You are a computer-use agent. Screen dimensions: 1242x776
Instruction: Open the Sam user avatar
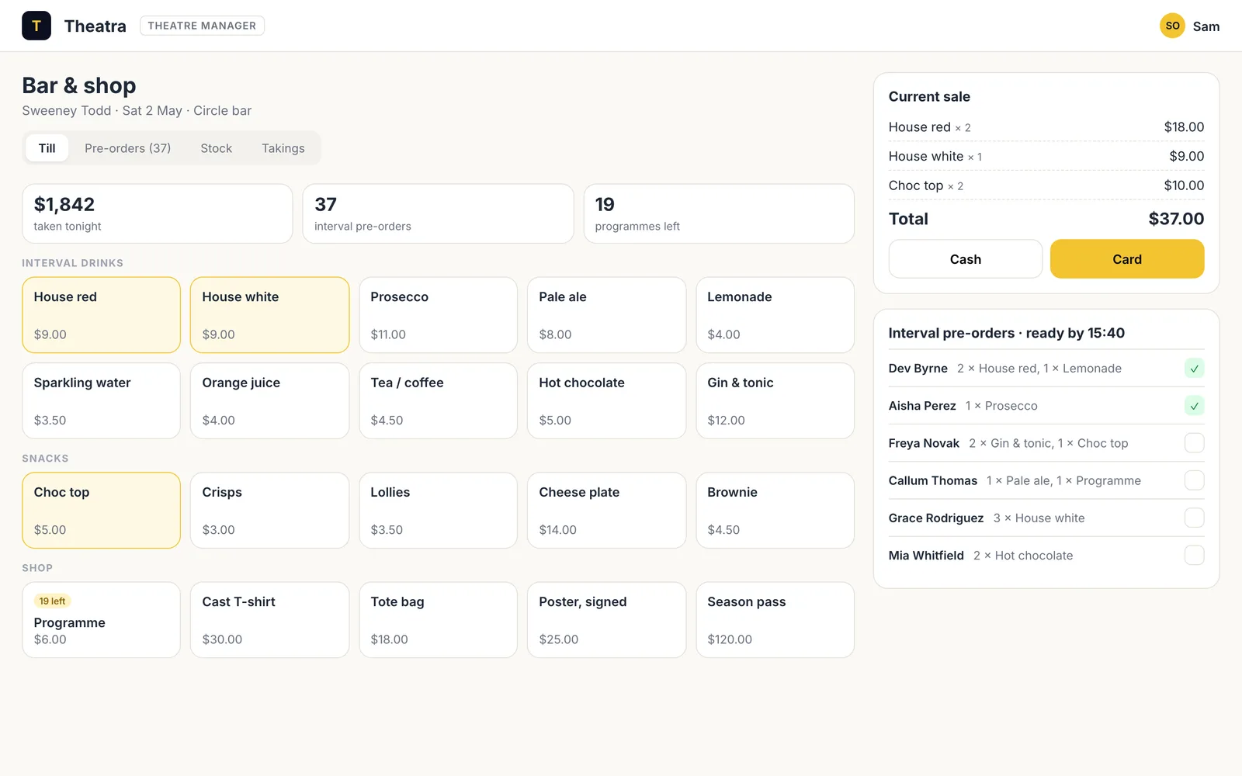click(1172, 26)
